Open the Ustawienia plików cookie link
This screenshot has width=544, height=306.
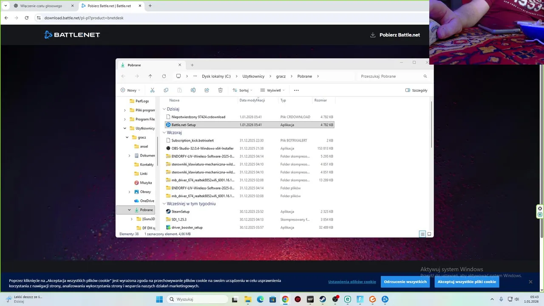tap(352, 282)
